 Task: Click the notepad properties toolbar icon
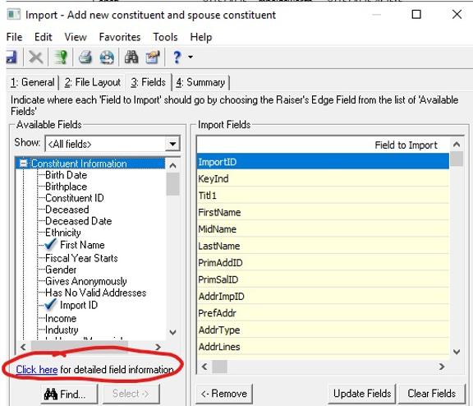click(x=153, y=57)
